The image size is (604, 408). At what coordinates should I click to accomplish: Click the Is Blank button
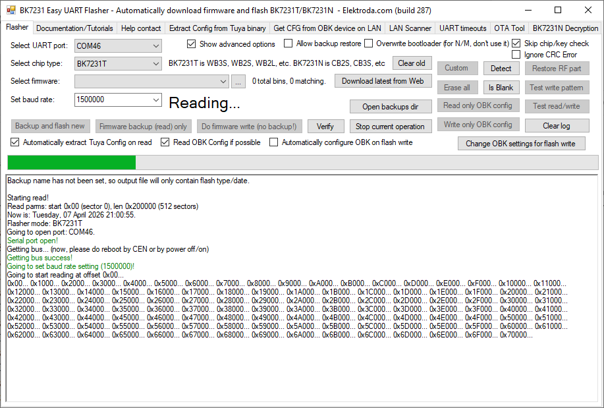501,88
